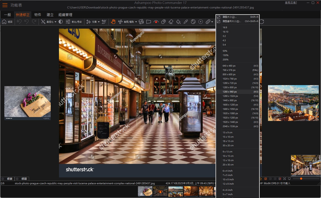
Task: Click the scissors crop/select icon
Action: point(120,22)
